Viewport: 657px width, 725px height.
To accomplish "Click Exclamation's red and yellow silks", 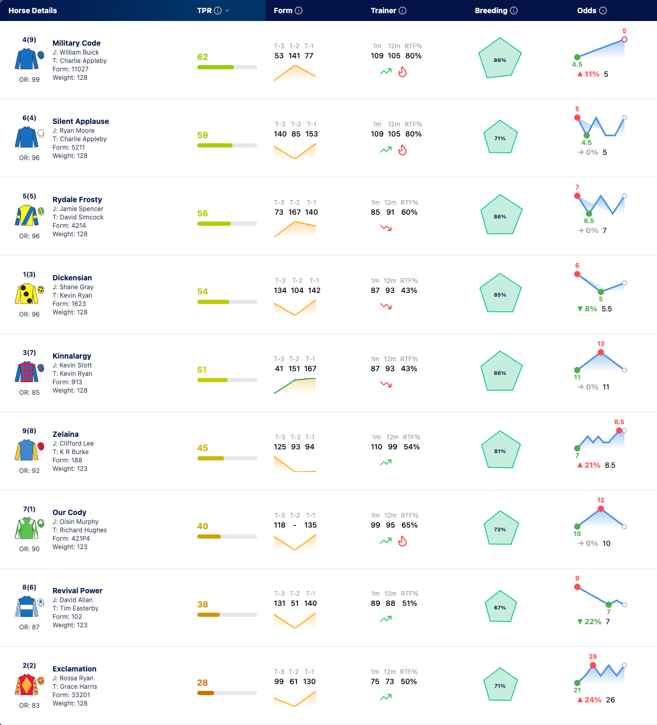I will pos(26,685).
